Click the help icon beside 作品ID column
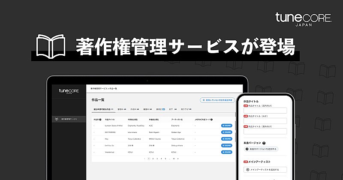Image resolution: width=343 pixels, height=180 pixels. coord(101,120)
